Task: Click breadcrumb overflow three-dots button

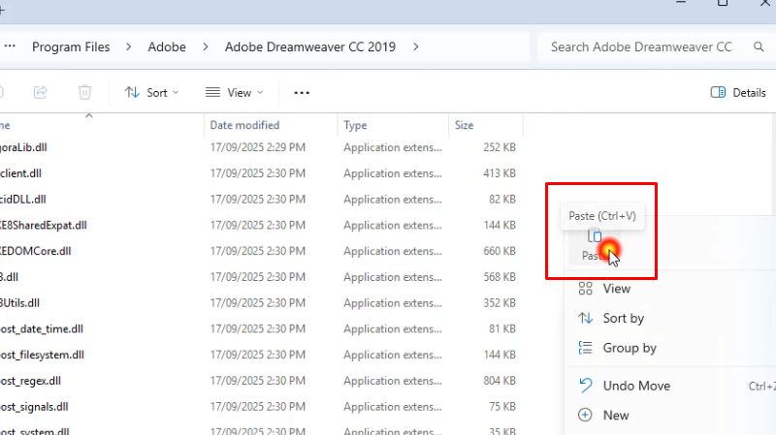Action: point(10,47)
